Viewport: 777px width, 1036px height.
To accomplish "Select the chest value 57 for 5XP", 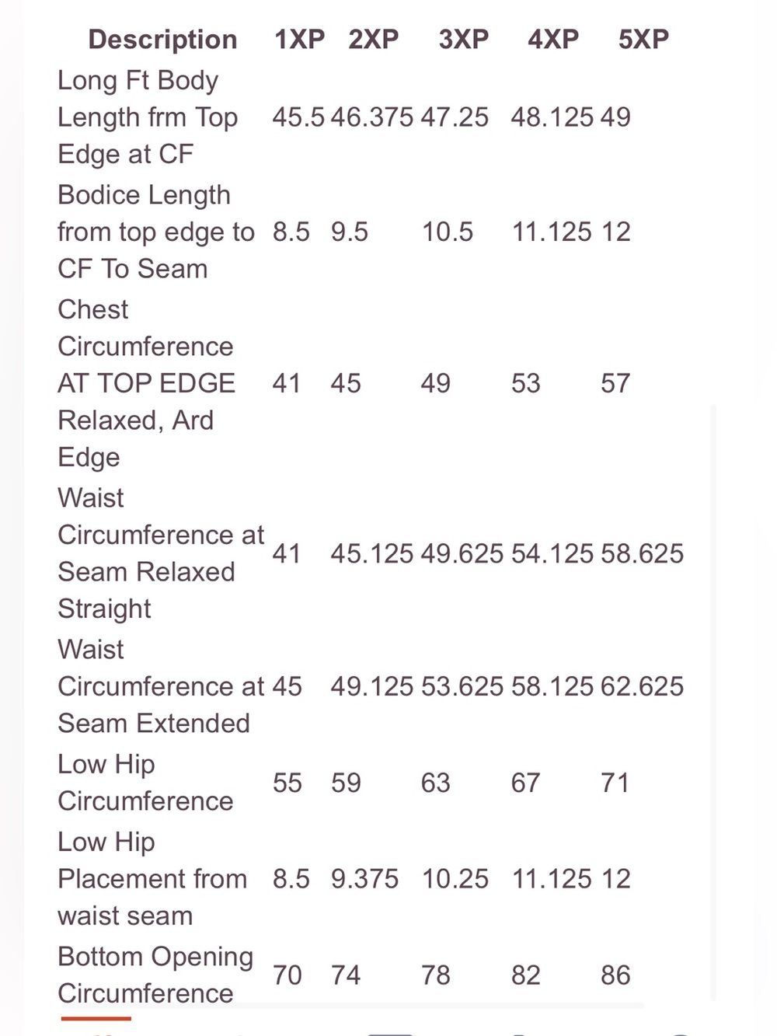I will pyautogui.click(x=615, y=383).
